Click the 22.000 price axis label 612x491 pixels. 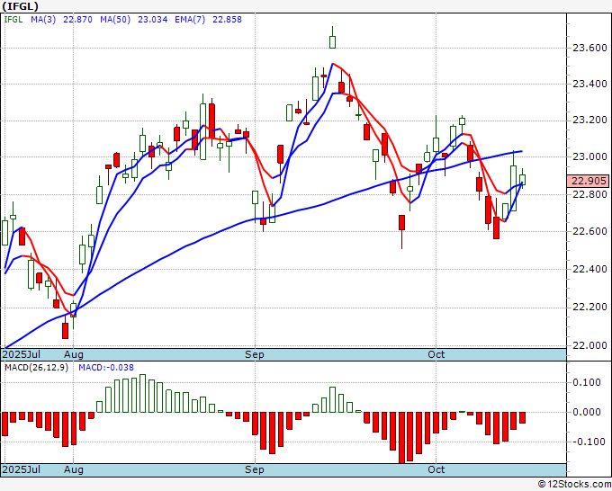(589, 345)
